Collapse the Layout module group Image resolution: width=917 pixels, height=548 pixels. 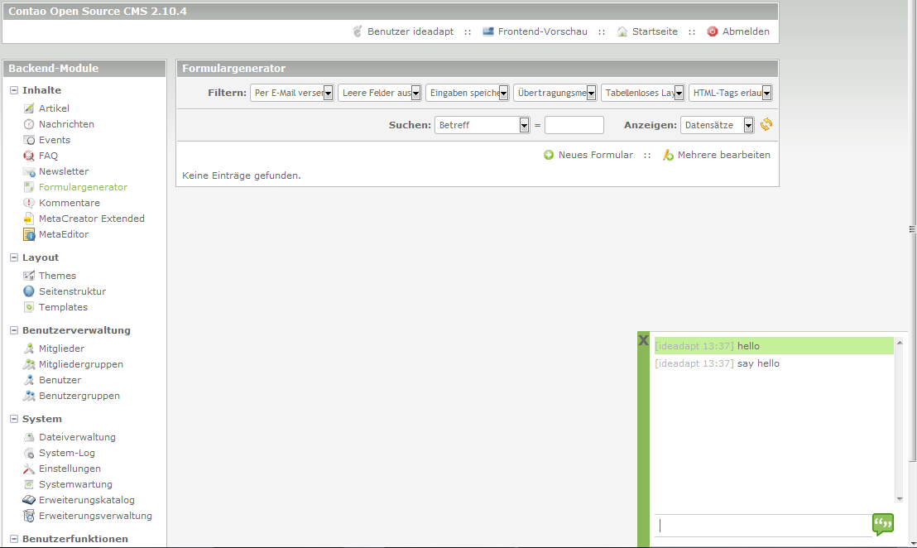(x=14, y=257)
